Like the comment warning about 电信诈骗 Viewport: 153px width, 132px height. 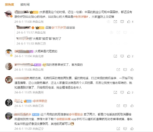129,22
